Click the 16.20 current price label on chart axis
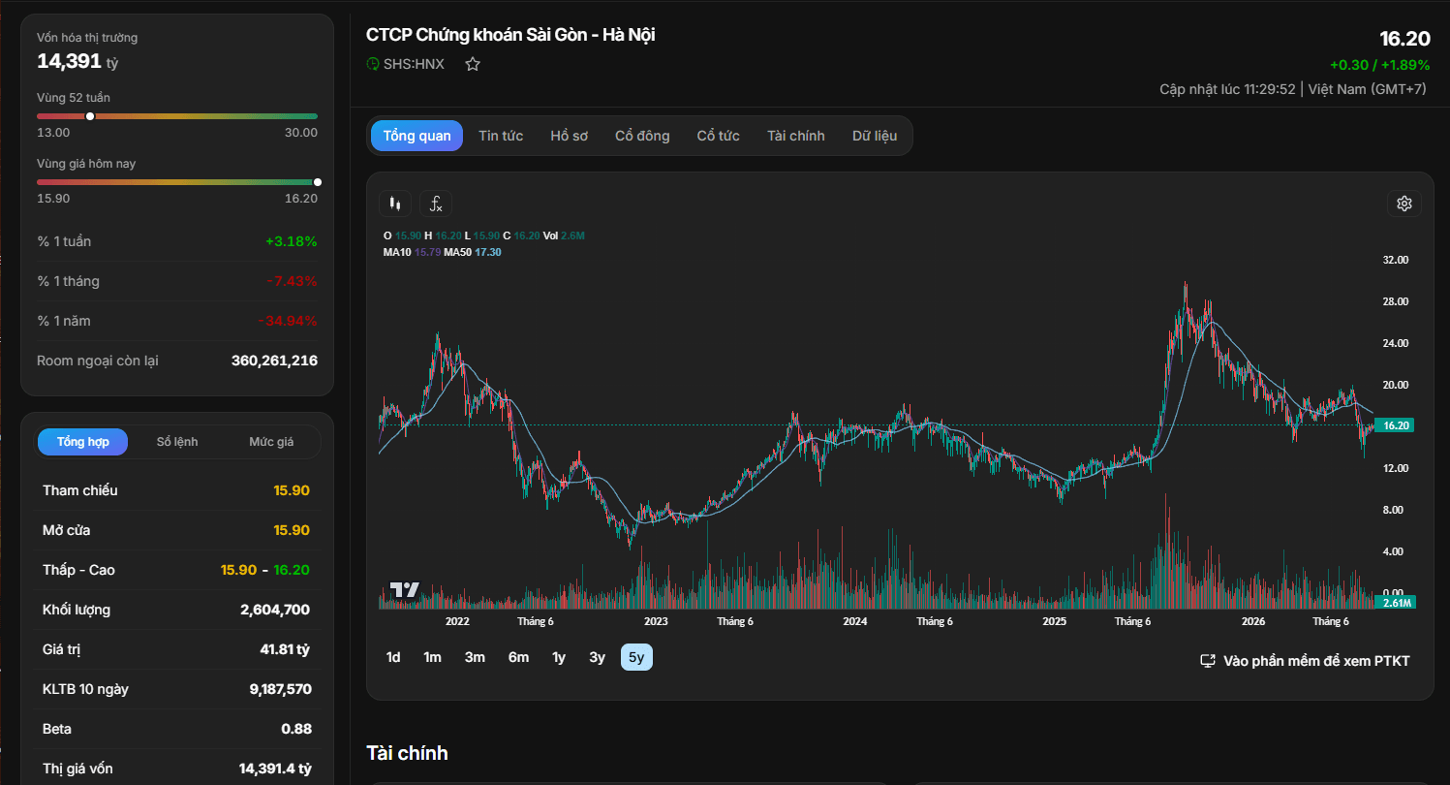 click(1395, 425)
